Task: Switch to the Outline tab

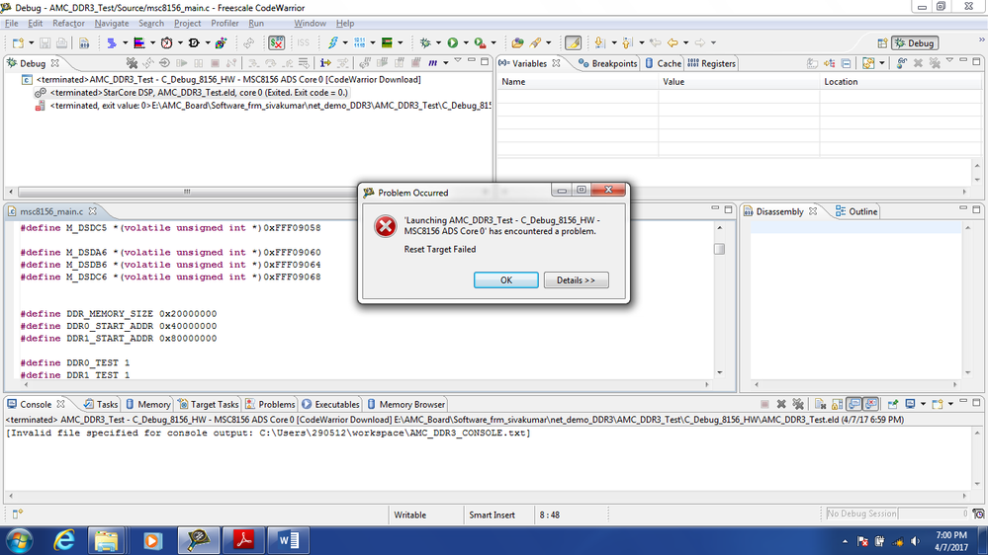Action: click(x=856, y=211)
